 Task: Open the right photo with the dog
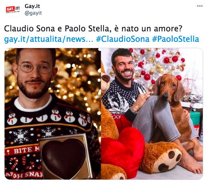(152, 114)
